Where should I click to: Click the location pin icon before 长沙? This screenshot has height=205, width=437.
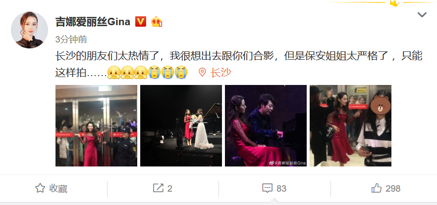pos(202,73)
